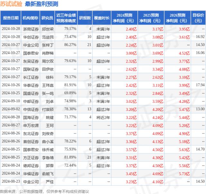This screenshot has height=194, width=206.
Task: Select the 华泰证券 institution cell
Action: (x=31, y=85)
